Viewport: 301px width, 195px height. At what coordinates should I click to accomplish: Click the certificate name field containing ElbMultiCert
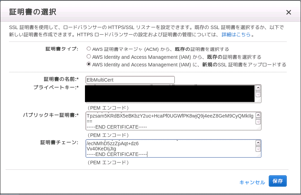[x=130, y=80]
